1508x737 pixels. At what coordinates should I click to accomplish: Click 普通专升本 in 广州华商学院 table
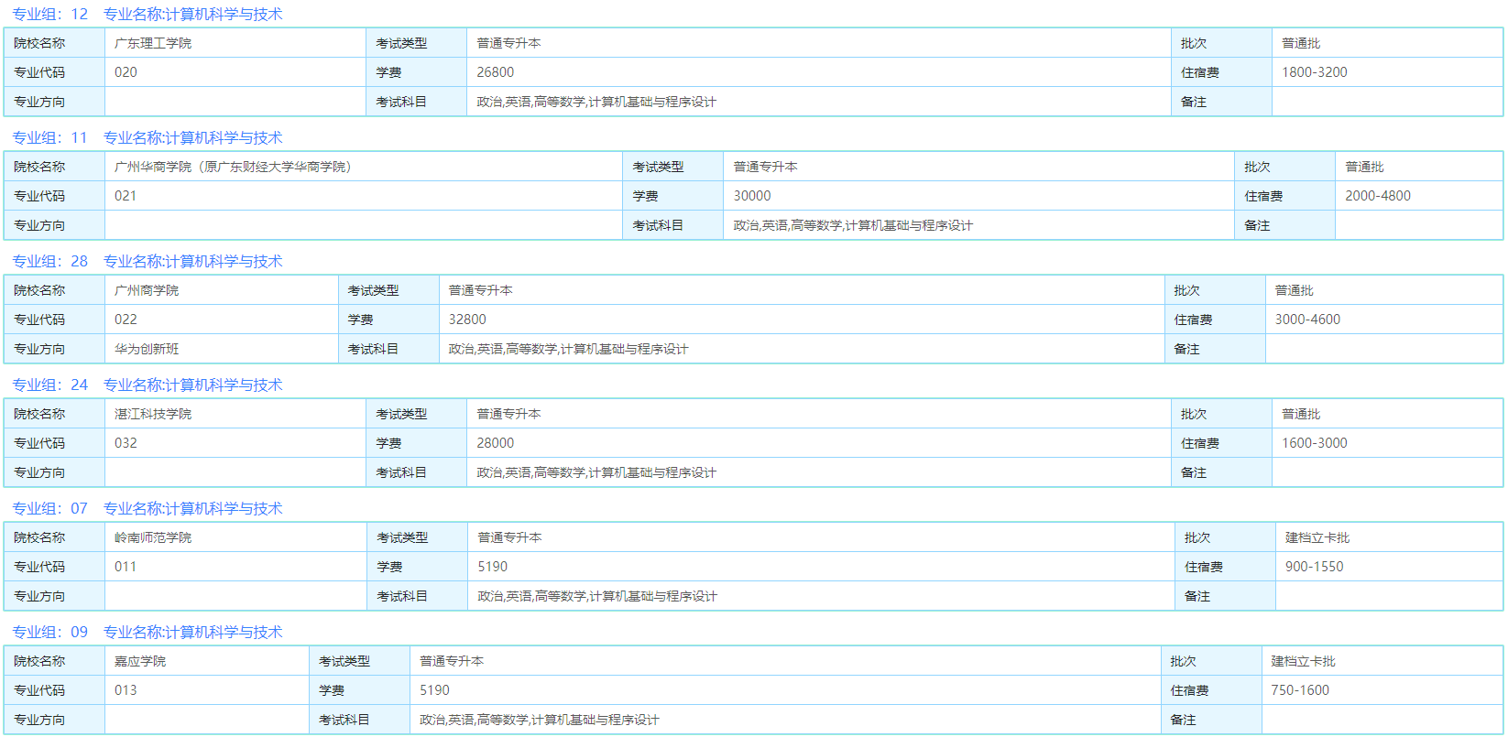(765, 167)
